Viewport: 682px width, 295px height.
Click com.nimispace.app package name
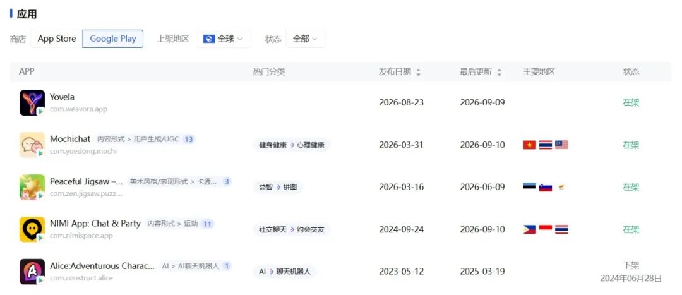tap(81, 236)
